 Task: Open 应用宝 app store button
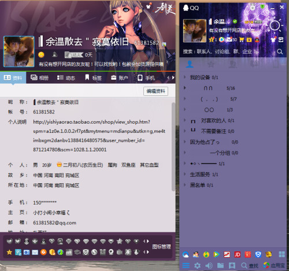click(x=274, y=265)
